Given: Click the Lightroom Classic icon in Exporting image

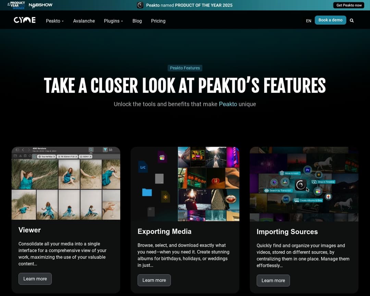Looking at the screenshot, I should (143, 167).
